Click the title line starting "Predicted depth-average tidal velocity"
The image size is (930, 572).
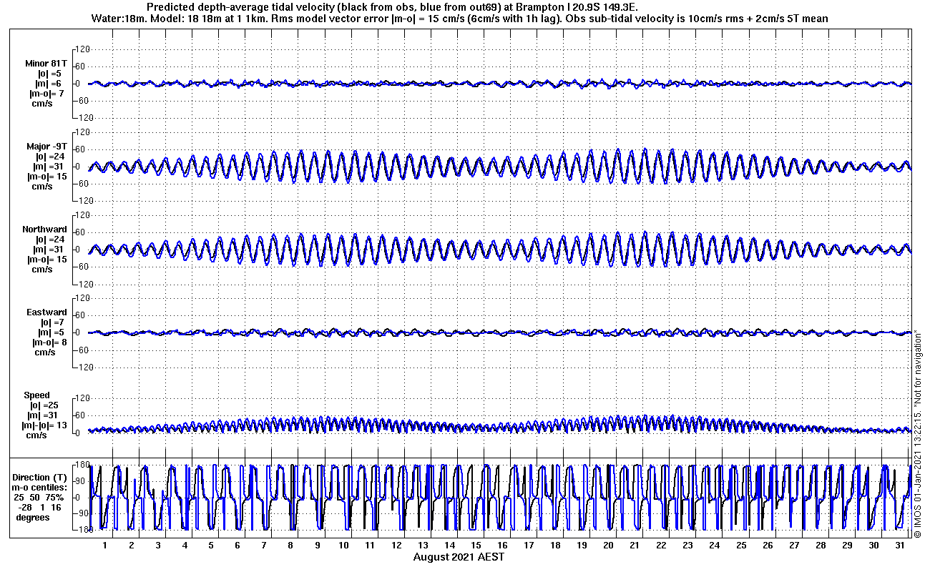[392, 7]
